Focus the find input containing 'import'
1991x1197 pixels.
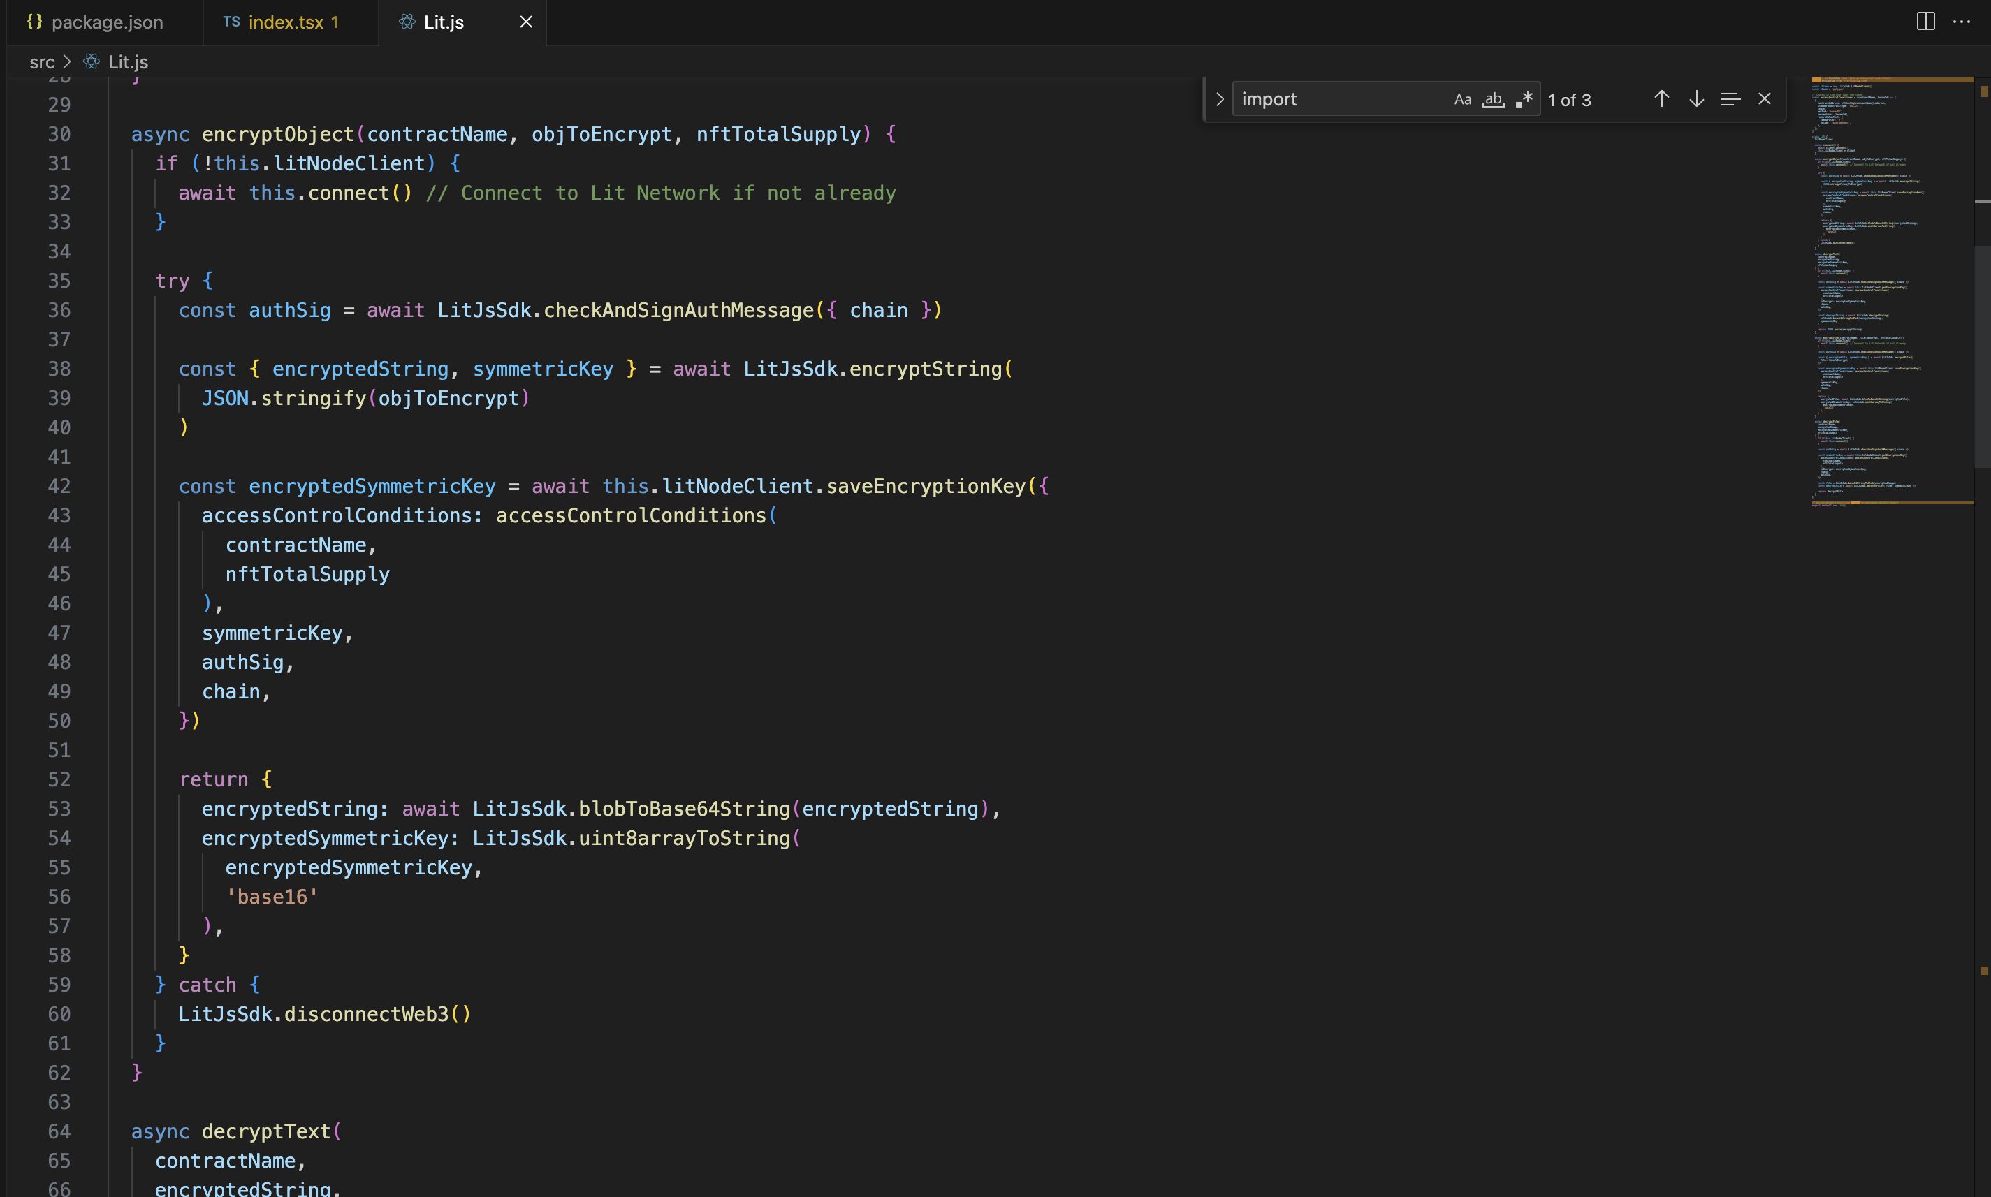pyautogui.click(x=1343, y=99)
